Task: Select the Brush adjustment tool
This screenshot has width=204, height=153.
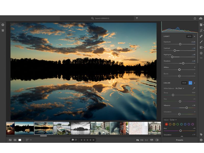Action: click(x=201, y=42)
